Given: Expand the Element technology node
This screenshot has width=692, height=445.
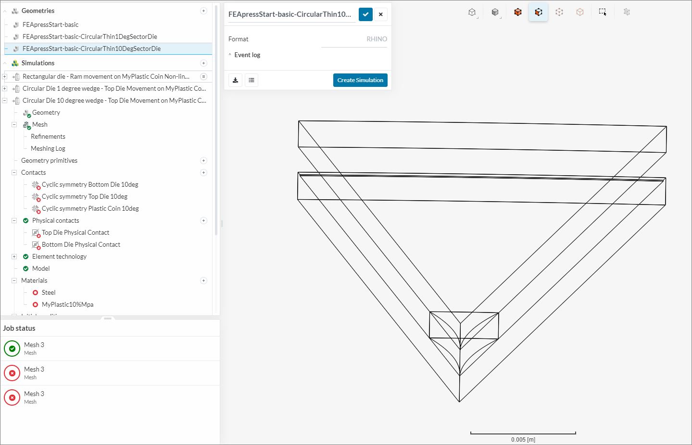Looking at the screenshot, I should click(x=14, y=256).
